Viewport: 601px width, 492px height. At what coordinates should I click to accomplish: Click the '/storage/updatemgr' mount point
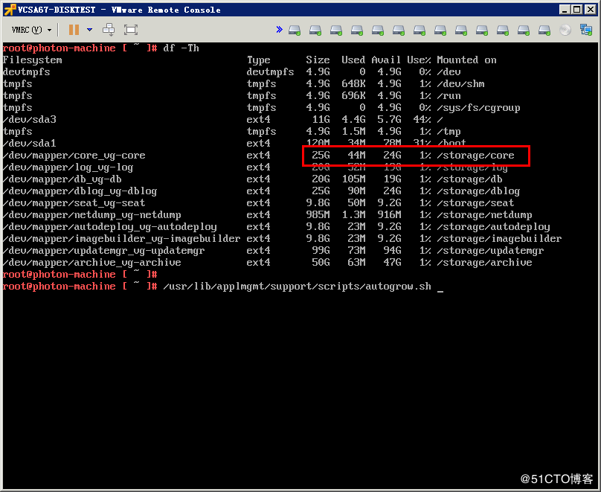490,251
